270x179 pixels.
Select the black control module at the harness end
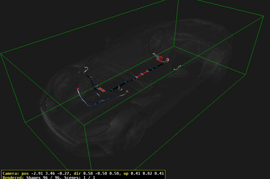click(x=157, y=56)
